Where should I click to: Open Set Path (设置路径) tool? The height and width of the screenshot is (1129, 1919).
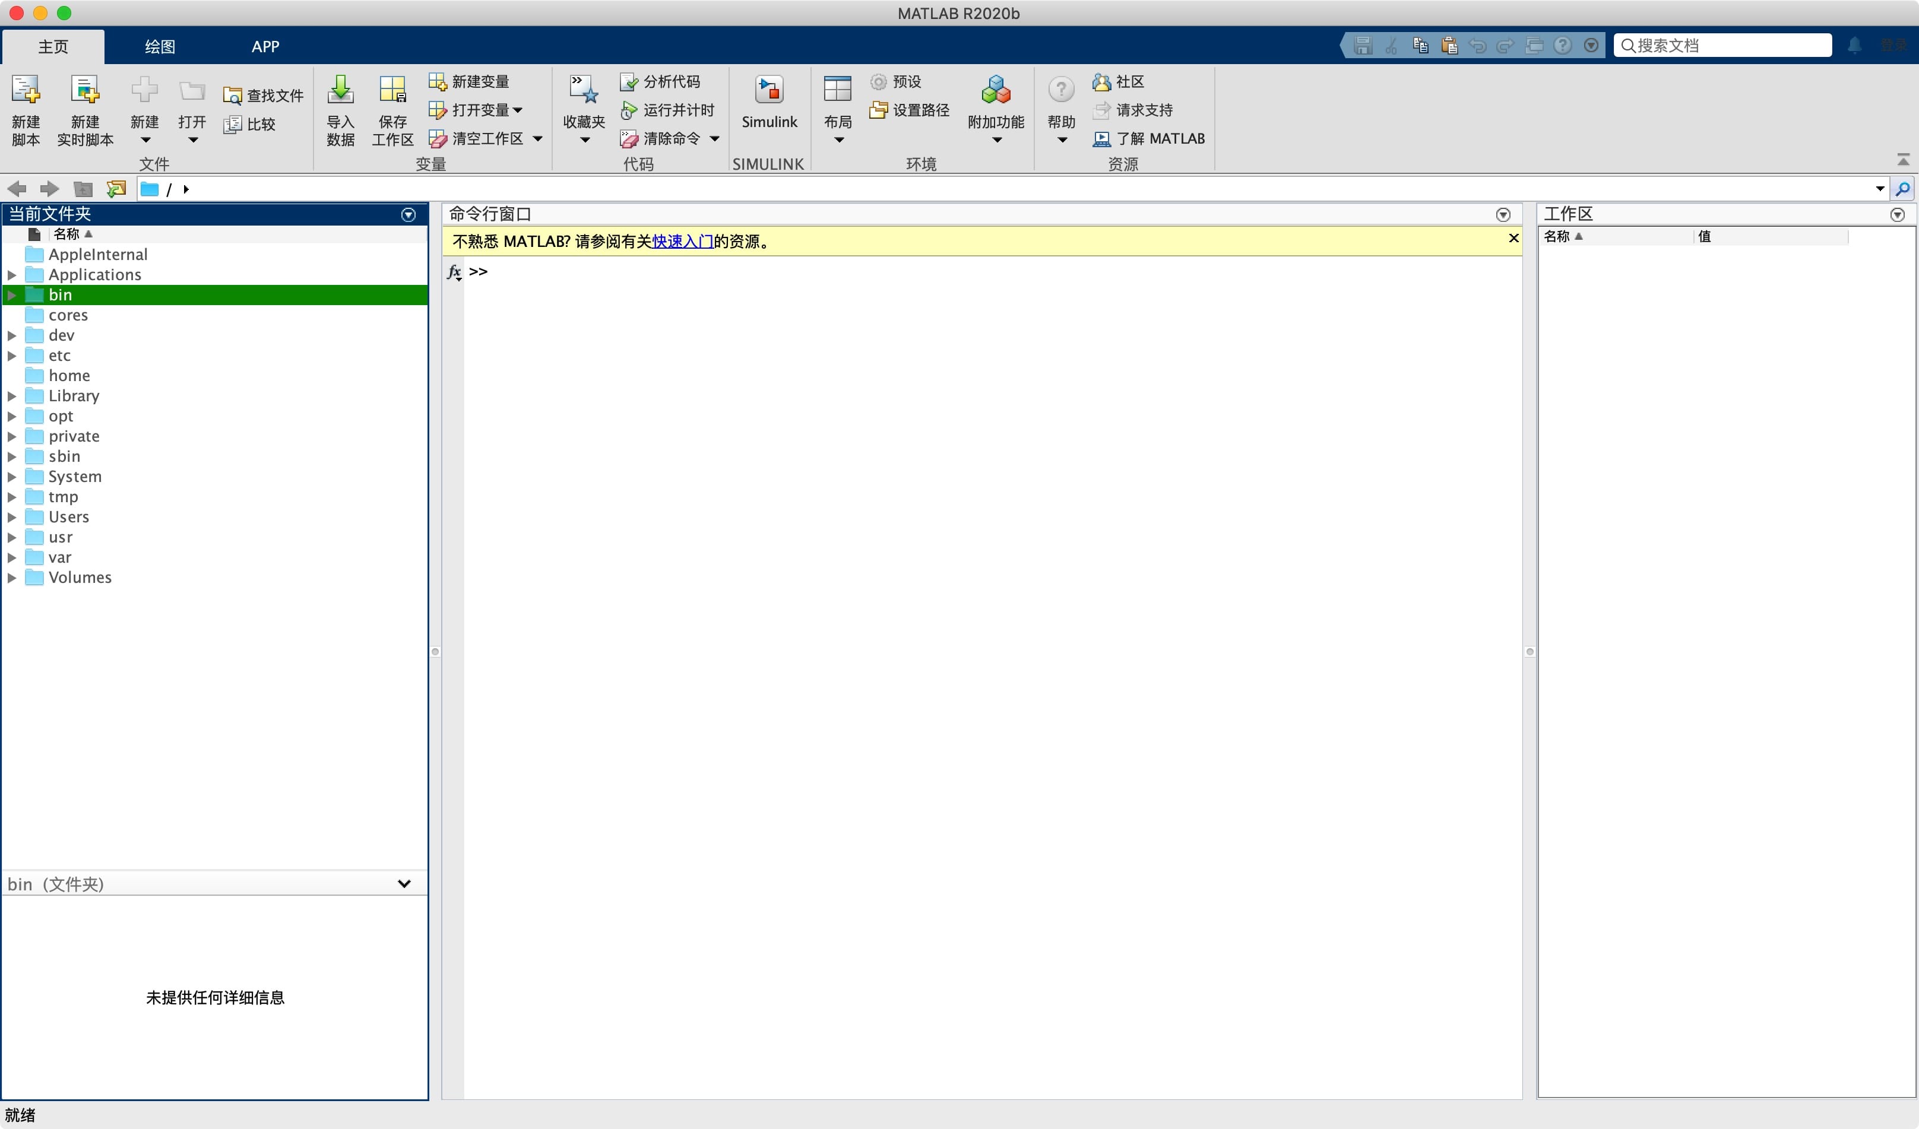coord(910,110)
